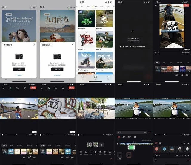Select the 推荐 tab on 18:07 editor

click(5, 145)
